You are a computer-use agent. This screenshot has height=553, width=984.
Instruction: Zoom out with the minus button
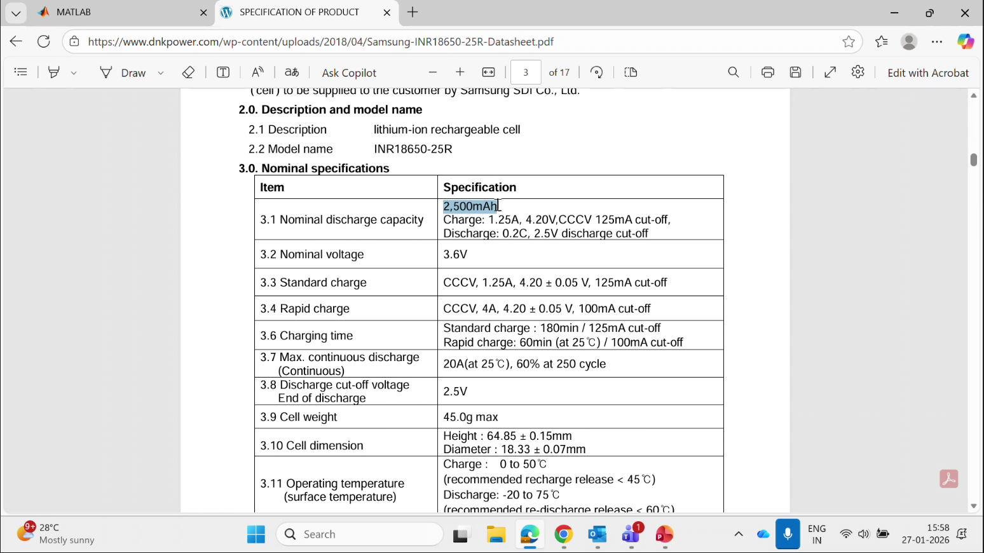(433, 72)
